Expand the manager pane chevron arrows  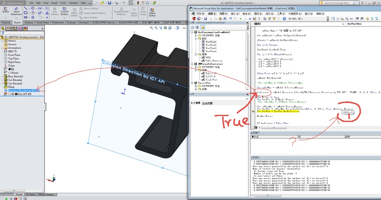pyautogui.click(x=42, y=29)
